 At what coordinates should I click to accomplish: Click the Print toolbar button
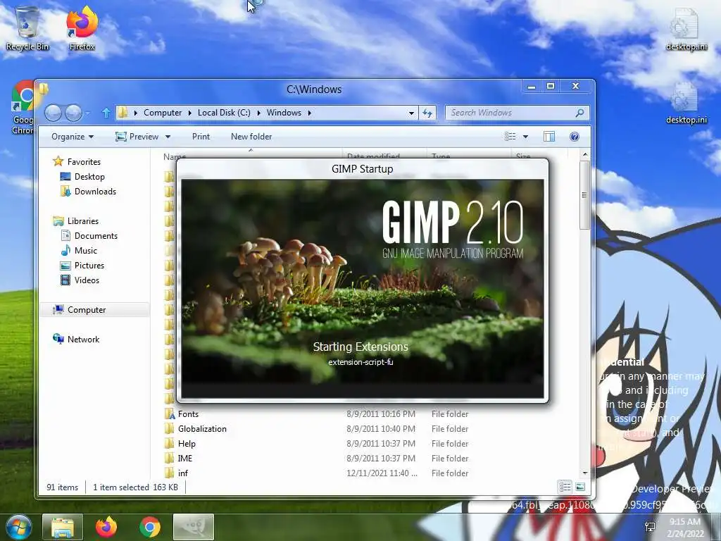click(x=201, y=137)
